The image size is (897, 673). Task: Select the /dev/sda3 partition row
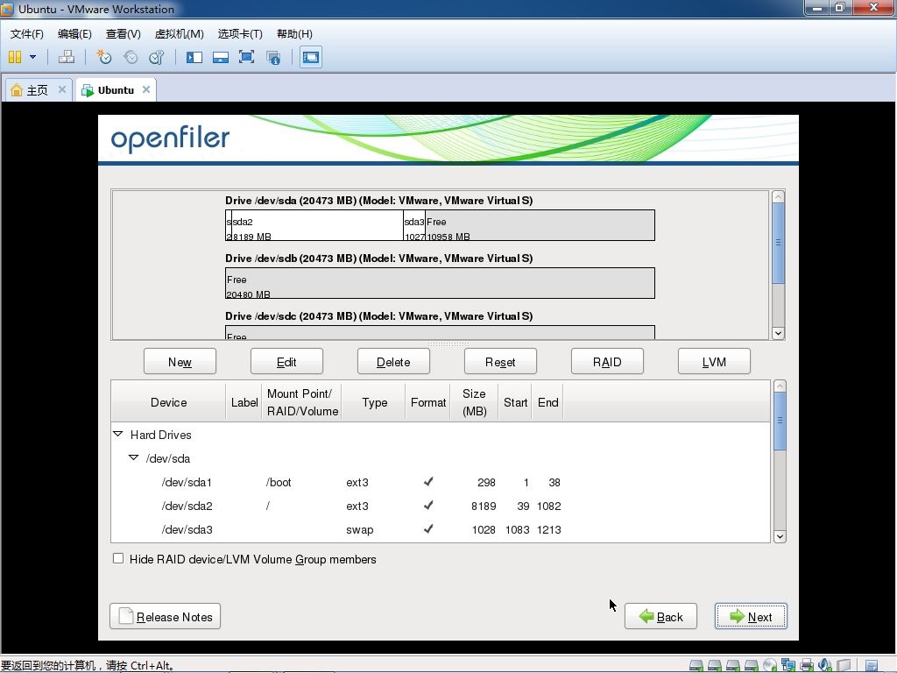(441, 529)
